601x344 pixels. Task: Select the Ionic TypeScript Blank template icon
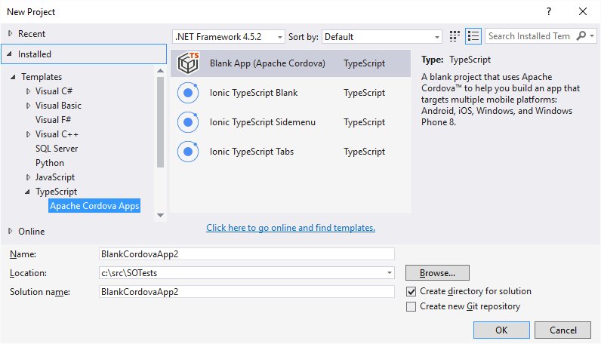188,93
